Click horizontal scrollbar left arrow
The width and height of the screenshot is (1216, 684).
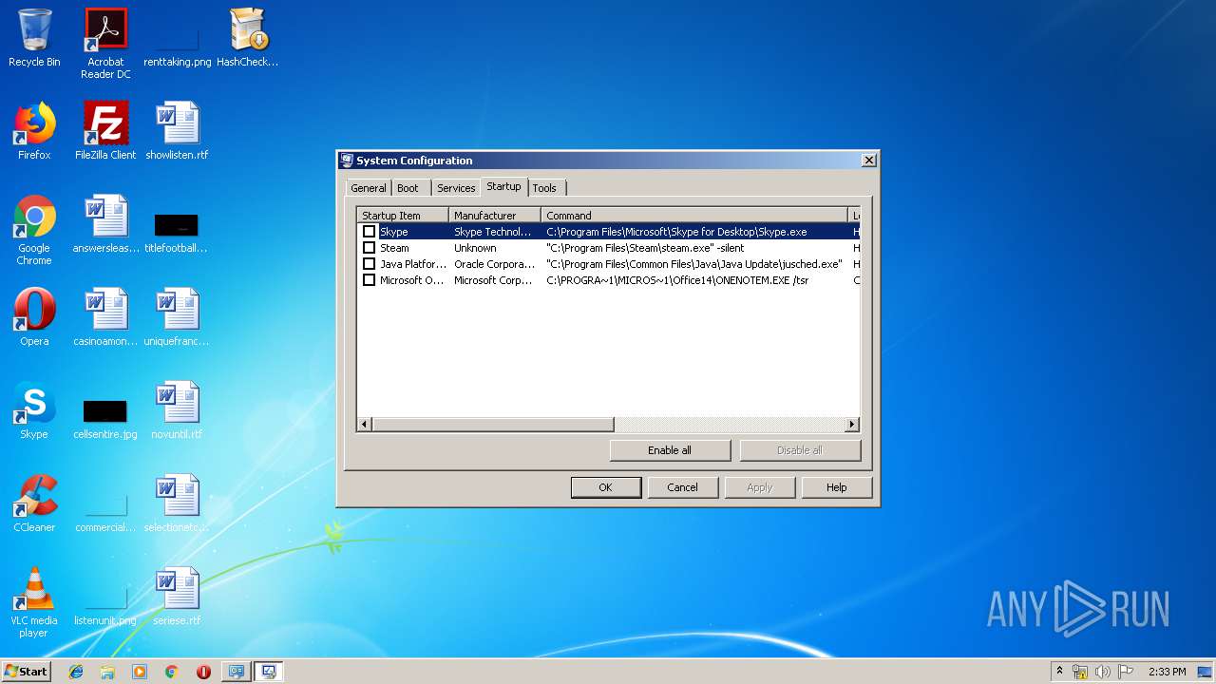[365, 425]
